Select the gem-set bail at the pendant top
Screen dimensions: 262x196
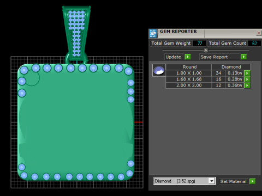76,33
